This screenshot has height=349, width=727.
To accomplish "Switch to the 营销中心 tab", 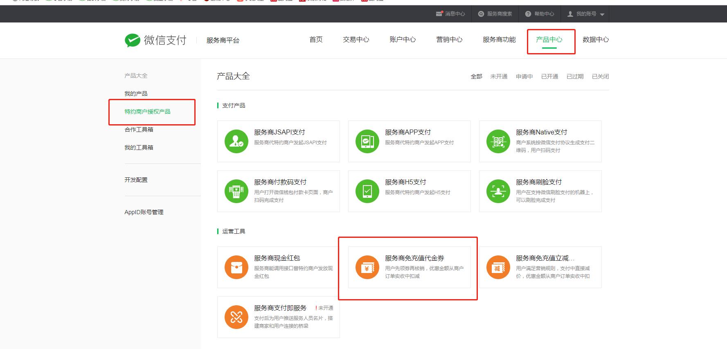I will [449, 40].
